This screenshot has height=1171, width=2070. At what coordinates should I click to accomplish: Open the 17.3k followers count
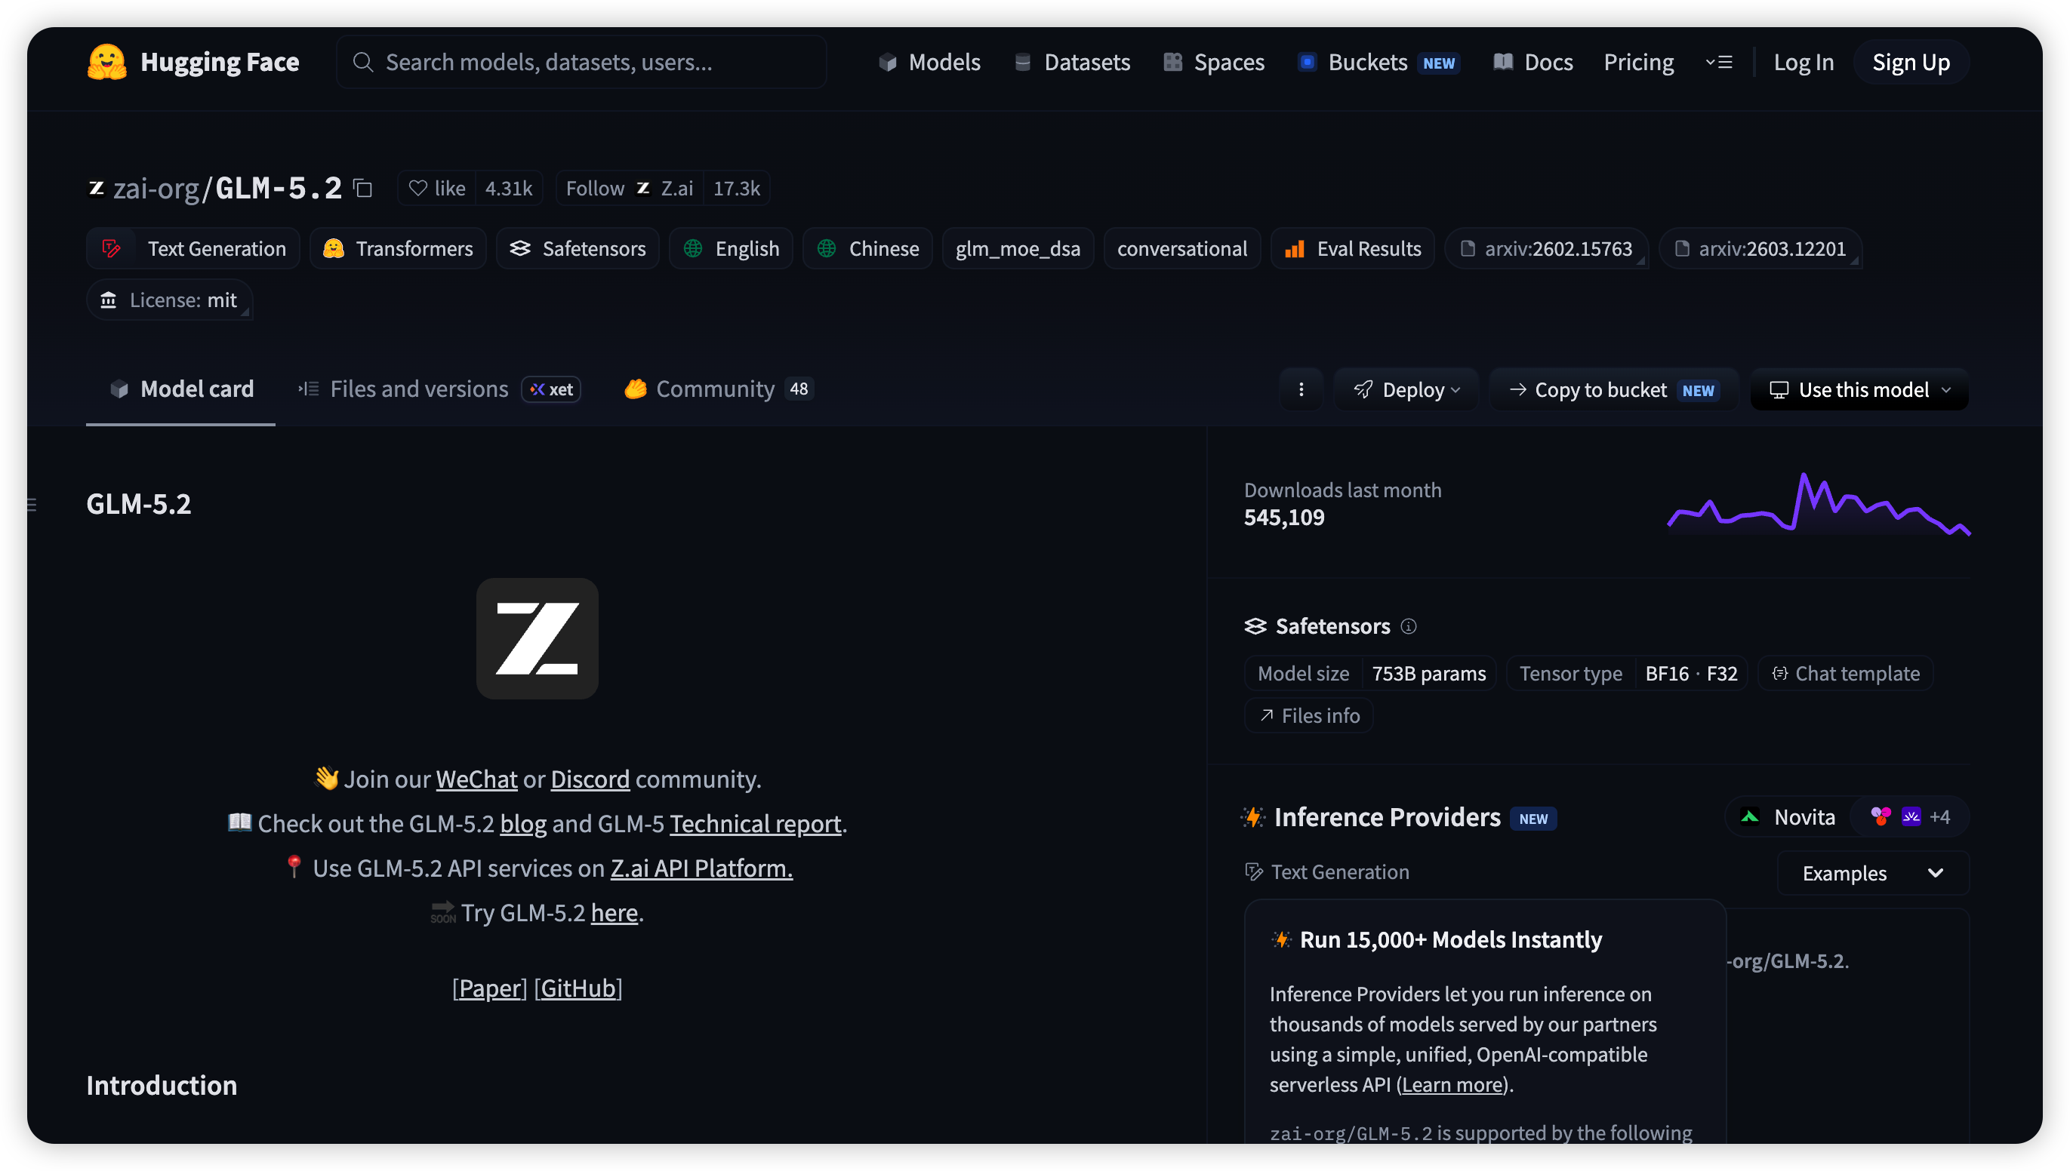coord(736,188)
